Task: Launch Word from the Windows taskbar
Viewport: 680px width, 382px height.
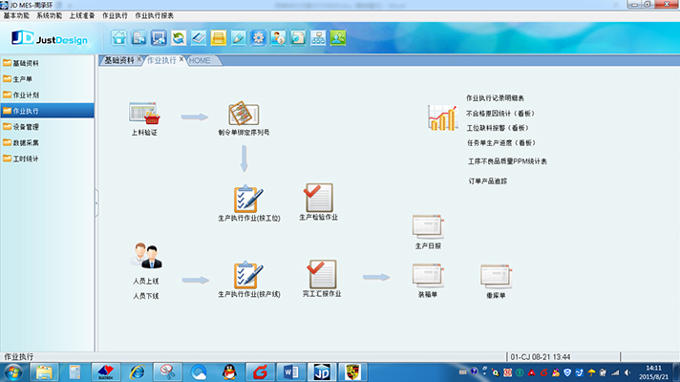Action: (x=291, y=371)
